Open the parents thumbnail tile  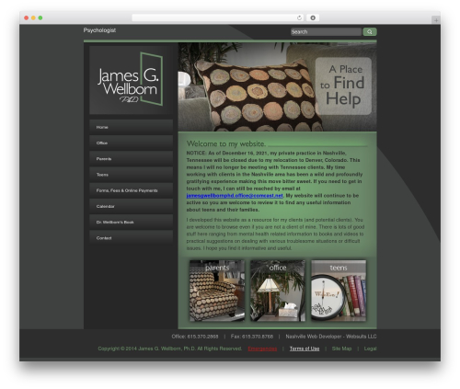coord(217,291)
